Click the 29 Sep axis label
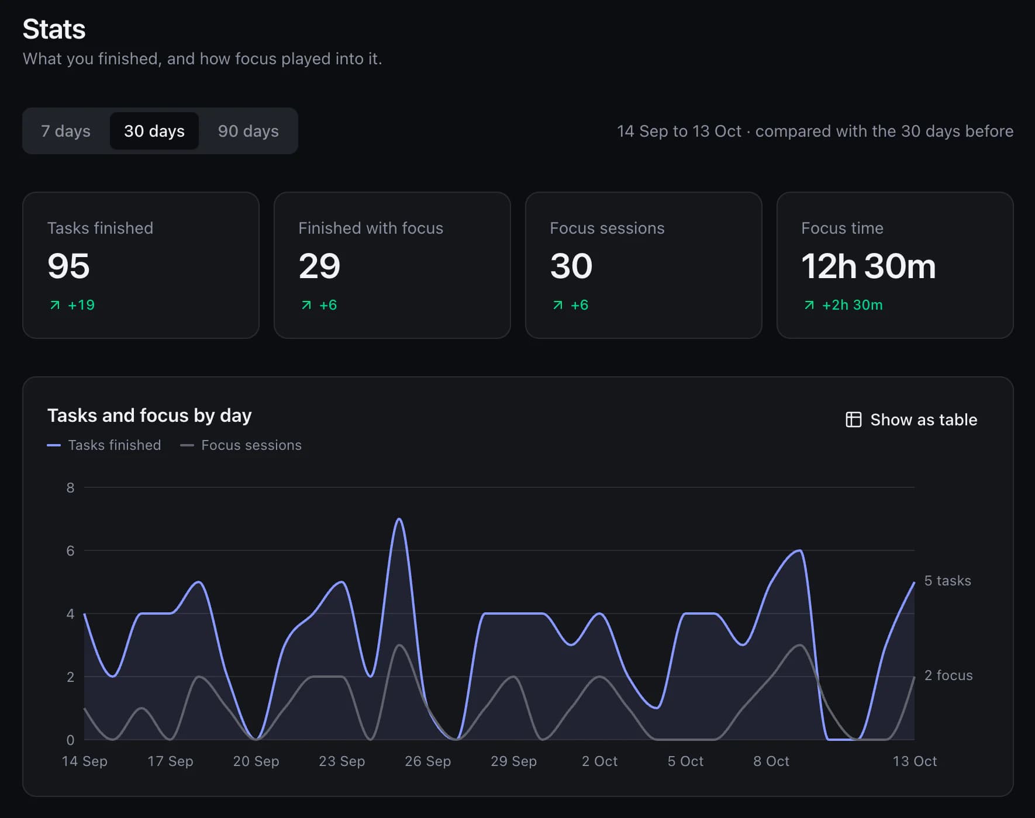The width and height of the screenshot is (1035, 818). [x=513, y=761]
